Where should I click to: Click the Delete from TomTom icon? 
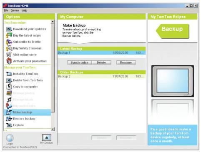tap(9, 80)
